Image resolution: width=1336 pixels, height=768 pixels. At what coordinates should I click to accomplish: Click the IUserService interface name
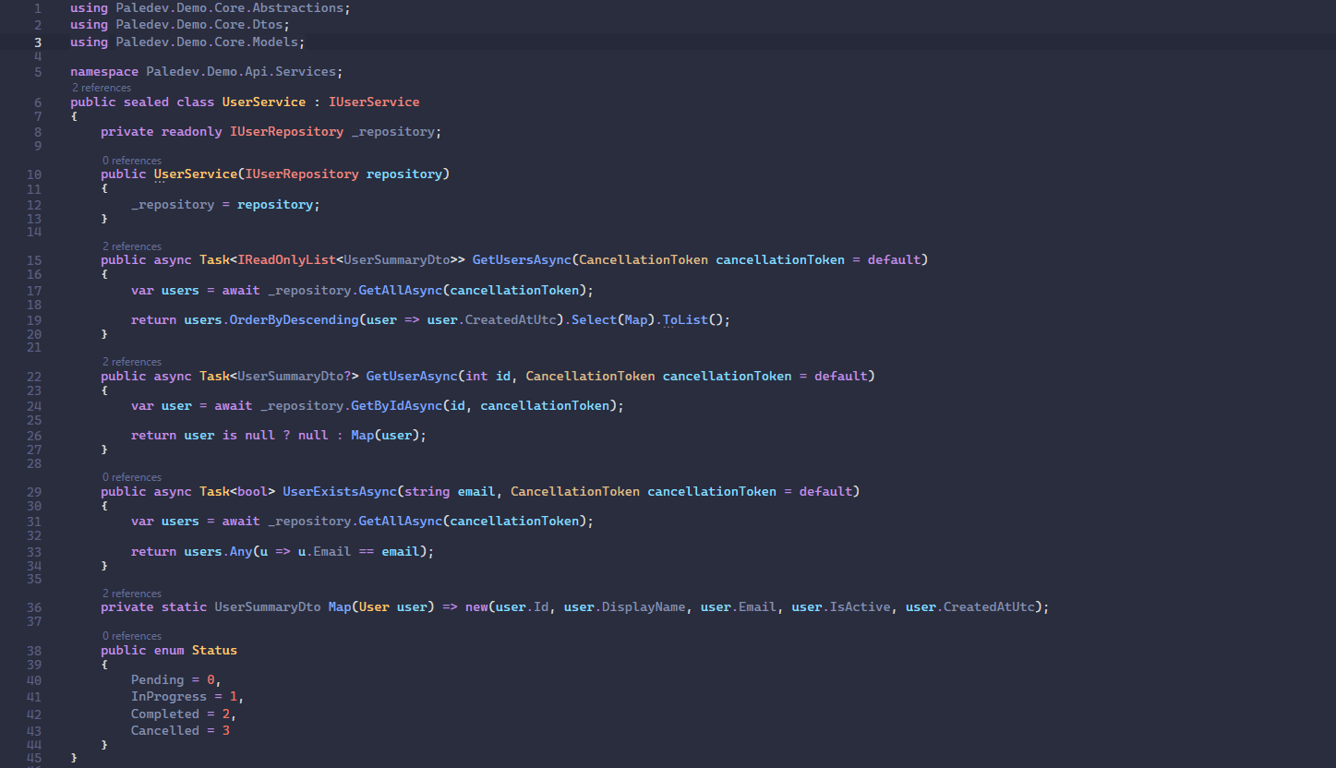tap(374, 102)
